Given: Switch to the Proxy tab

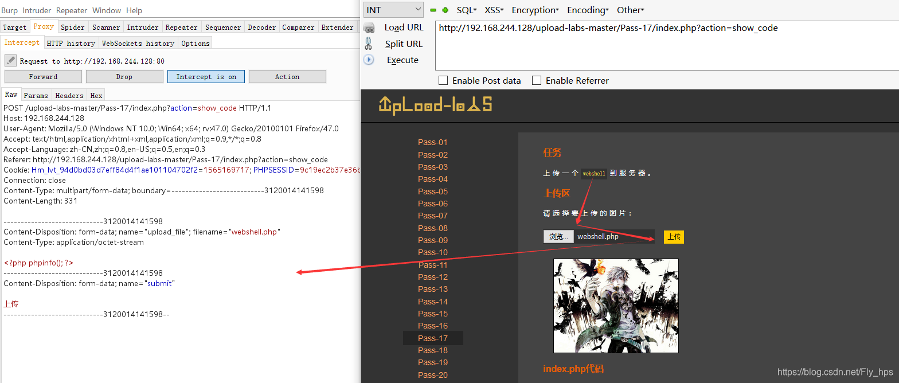Looking at the screenshot, I should (x=44, y=26).
